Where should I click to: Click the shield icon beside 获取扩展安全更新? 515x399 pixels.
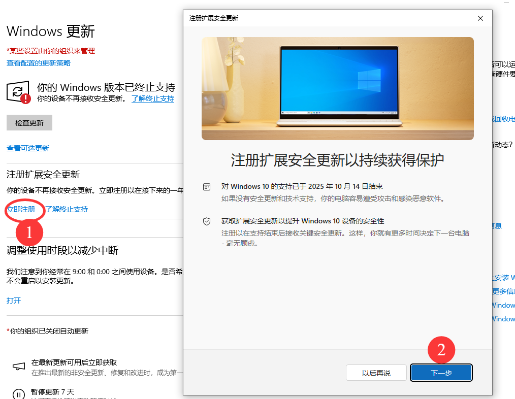(x=207, y=221)
